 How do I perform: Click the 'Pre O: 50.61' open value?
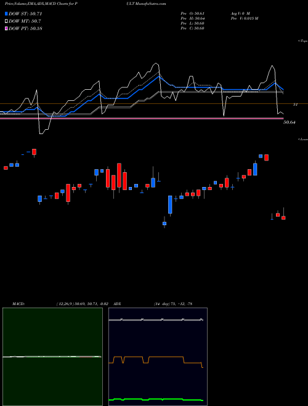point(192,13)
